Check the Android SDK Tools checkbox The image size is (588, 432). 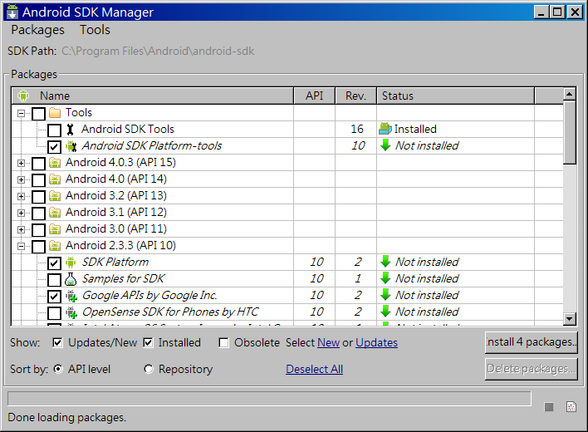click(54, 130)
